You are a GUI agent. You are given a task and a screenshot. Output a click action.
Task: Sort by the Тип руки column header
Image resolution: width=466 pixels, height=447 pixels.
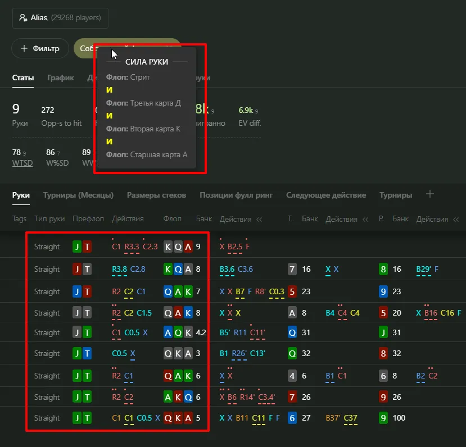point(49,219)
